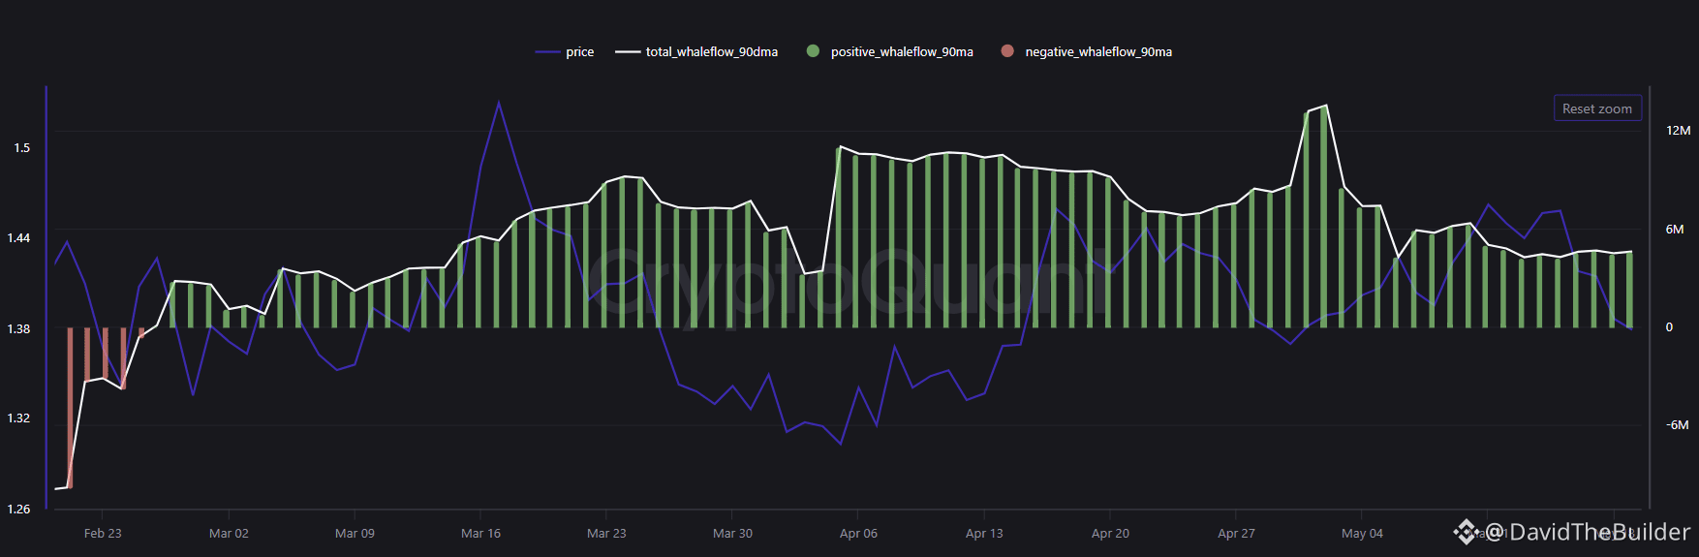
Task: Click the -6M right axis value
Action: [1677, 425]
